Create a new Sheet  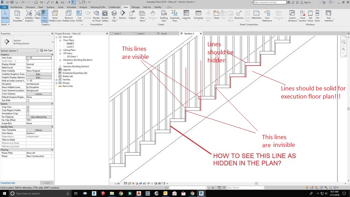217,15
